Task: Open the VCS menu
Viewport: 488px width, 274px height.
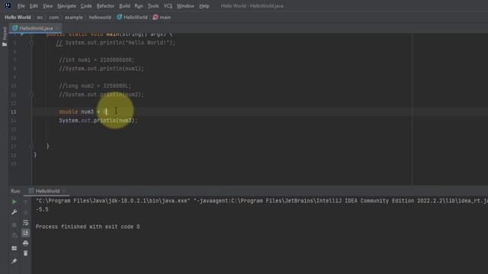Action: [x=168, y=6]
